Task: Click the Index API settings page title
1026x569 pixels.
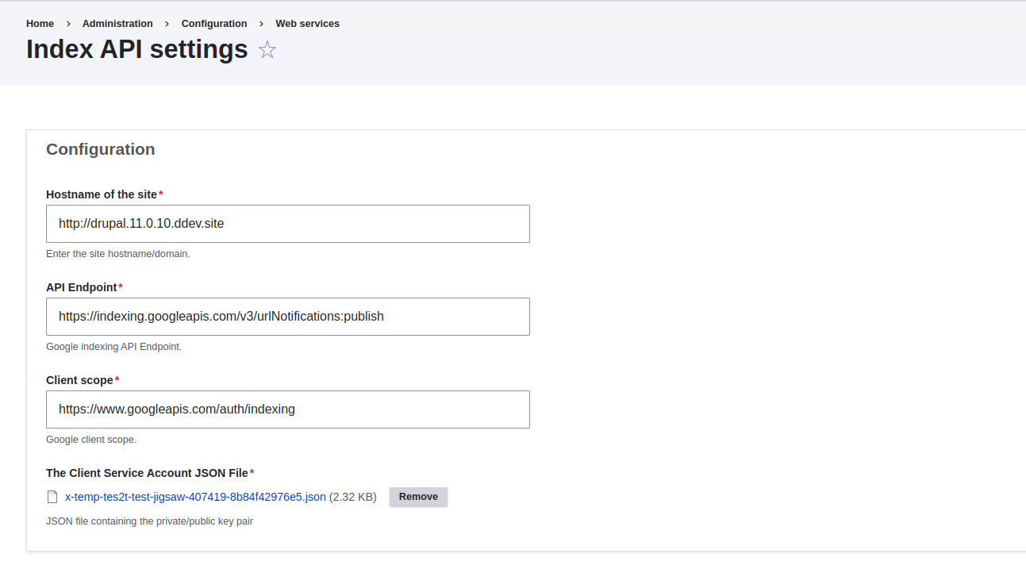Action: click(x=136, y=49)
